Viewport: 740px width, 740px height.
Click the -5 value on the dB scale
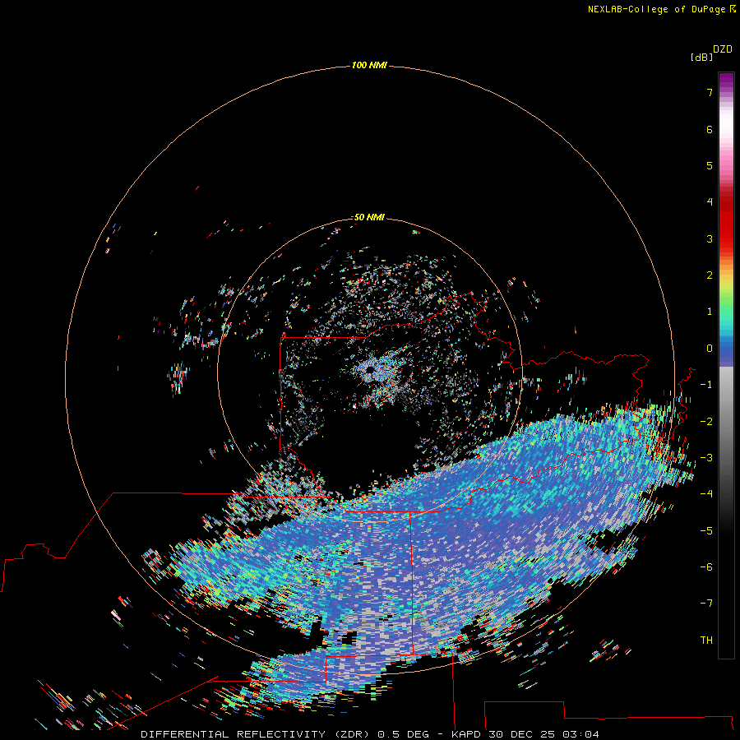[x=706, y=531]
